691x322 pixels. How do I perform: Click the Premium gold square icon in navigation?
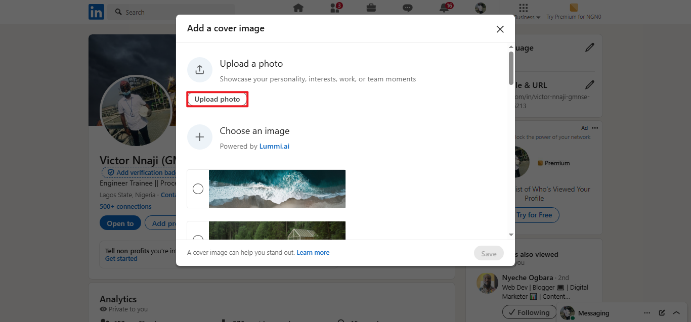click(574, 8)
